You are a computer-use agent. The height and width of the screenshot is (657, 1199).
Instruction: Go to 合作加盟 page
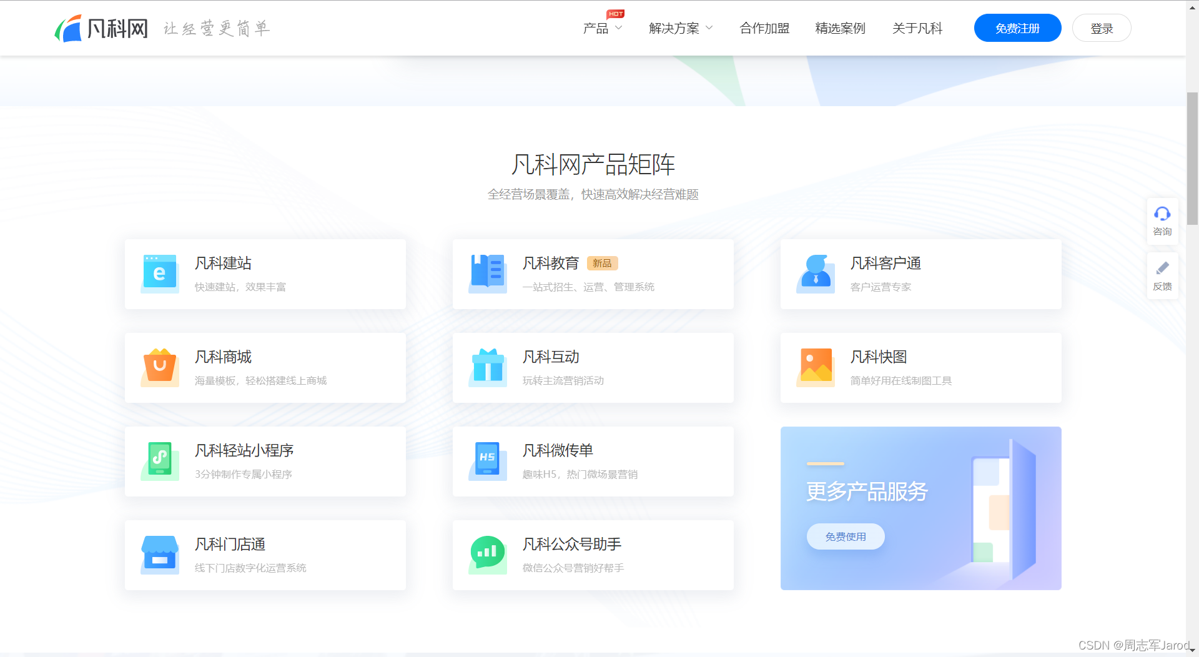click(765, 28)
